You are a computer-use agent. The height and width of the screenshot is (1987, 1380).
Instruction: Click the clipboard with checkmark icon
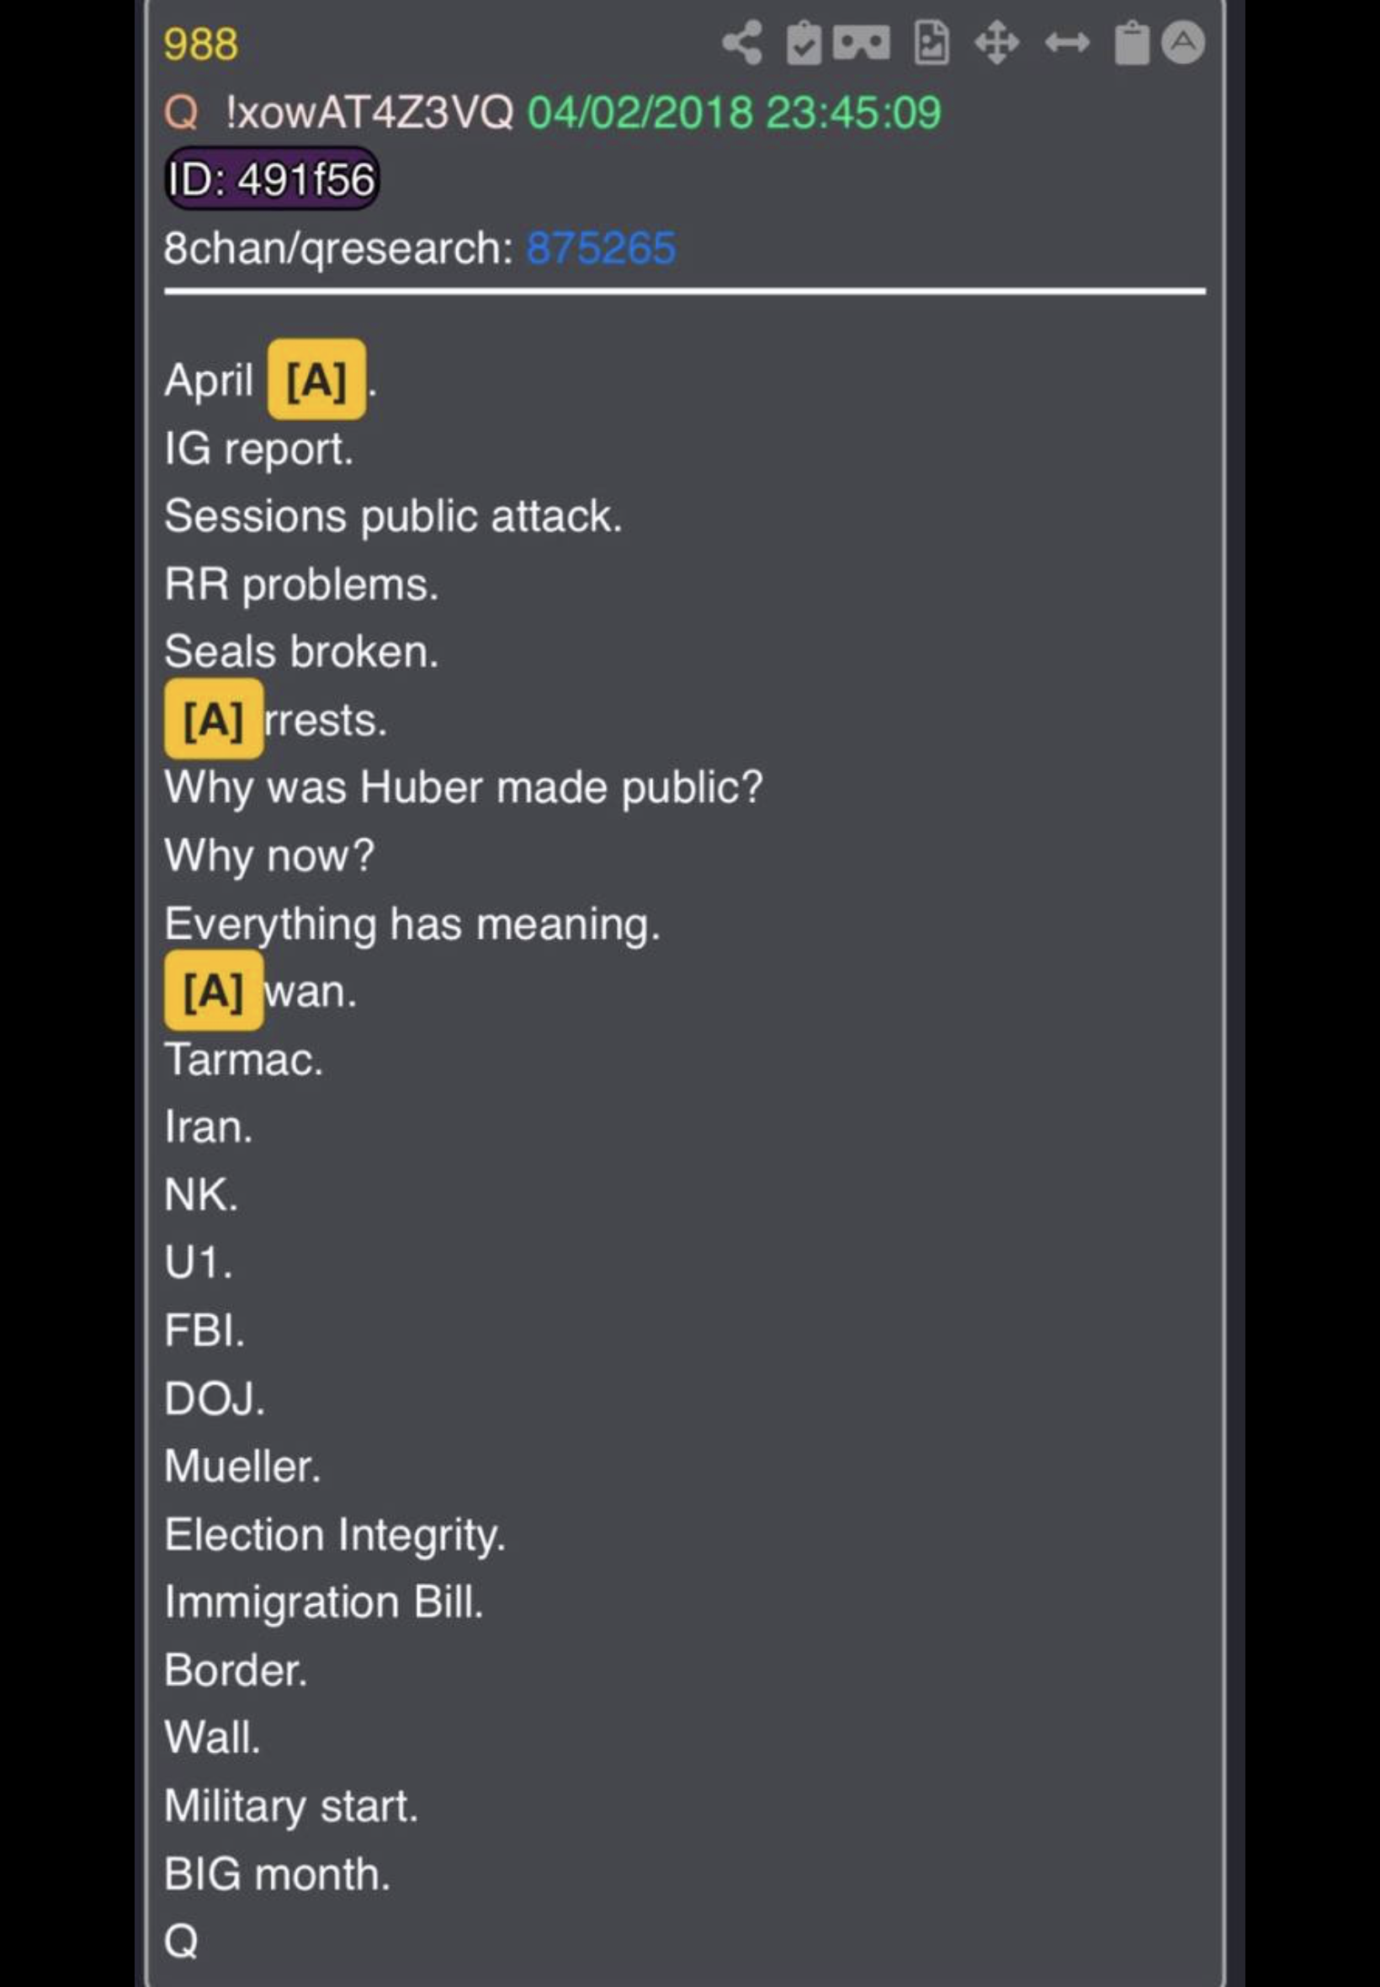(x=804, y=42)
